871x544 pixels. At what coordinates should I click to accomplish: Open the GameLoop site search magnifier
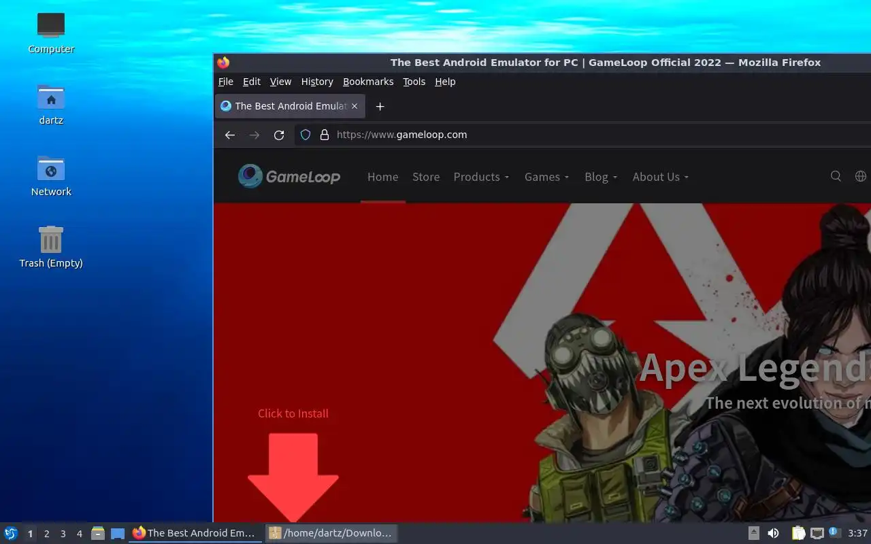coord(836,176)
